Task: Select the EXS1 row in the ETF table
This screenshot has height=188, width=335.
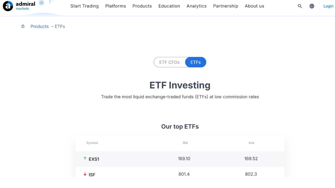Action: (180, 159)
